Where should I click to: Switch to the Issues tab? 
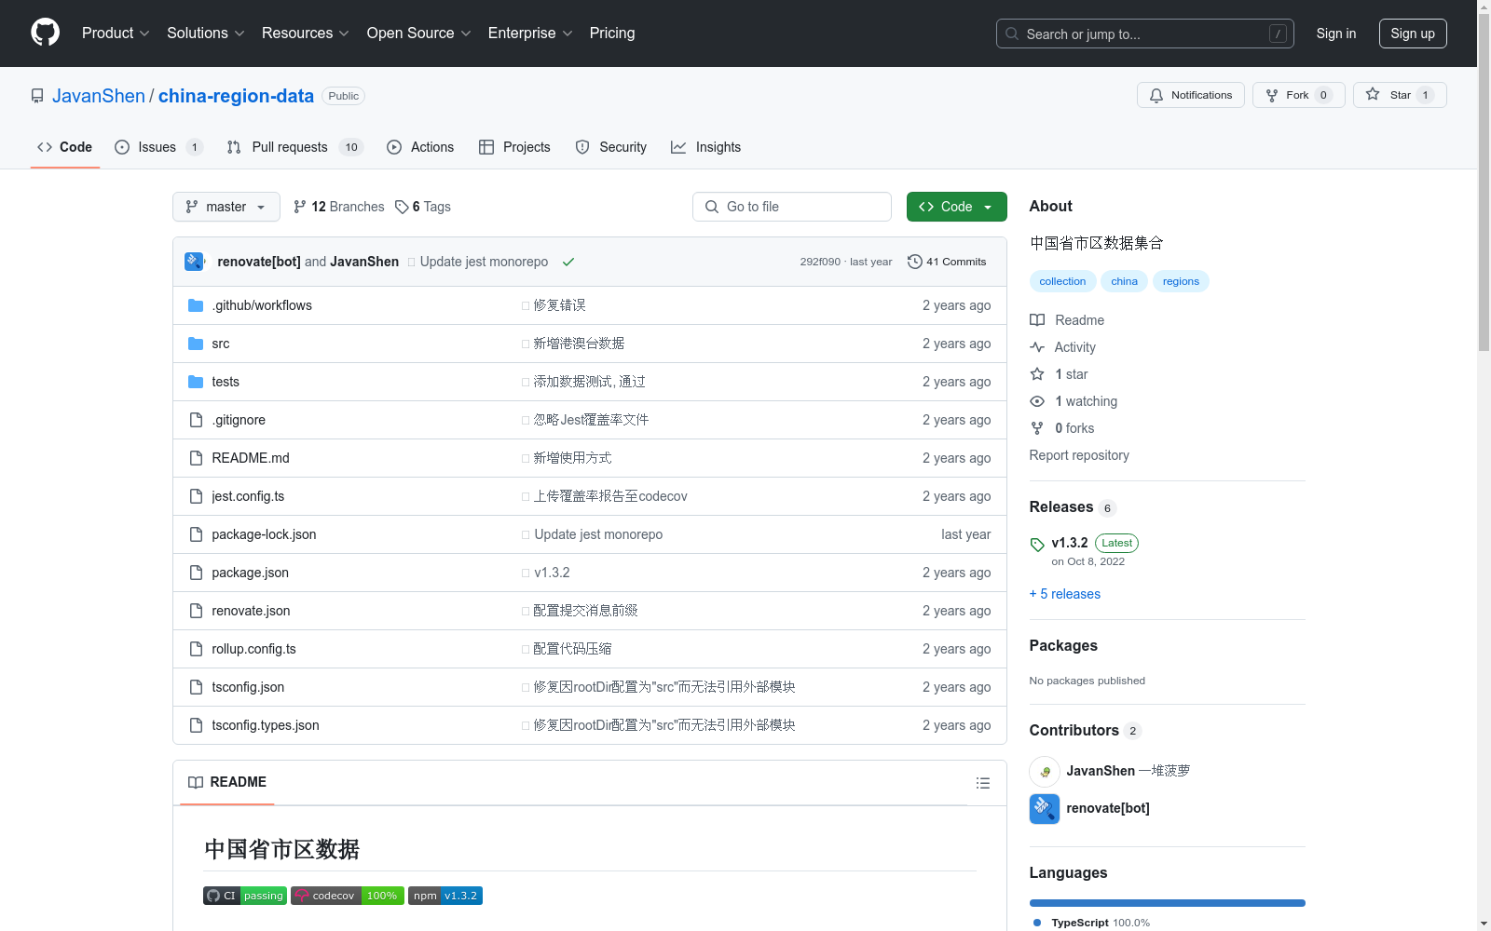click(x=158, y=147)
